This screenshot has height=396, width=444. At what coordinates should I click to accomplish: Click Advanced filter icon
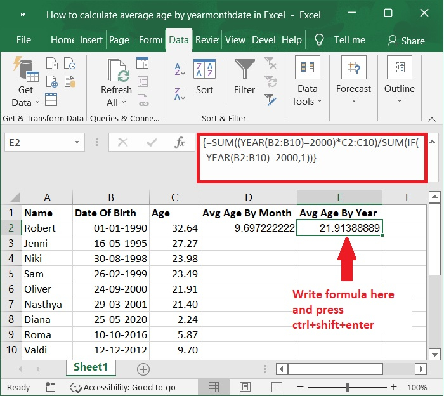(x=271, y=100)
